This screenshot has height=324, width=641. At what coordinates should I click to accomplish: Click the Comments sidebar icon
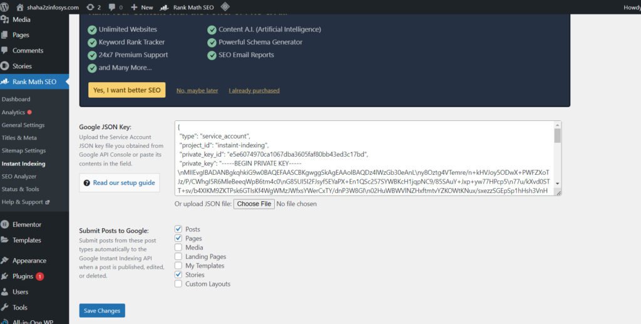coord(4,50)
